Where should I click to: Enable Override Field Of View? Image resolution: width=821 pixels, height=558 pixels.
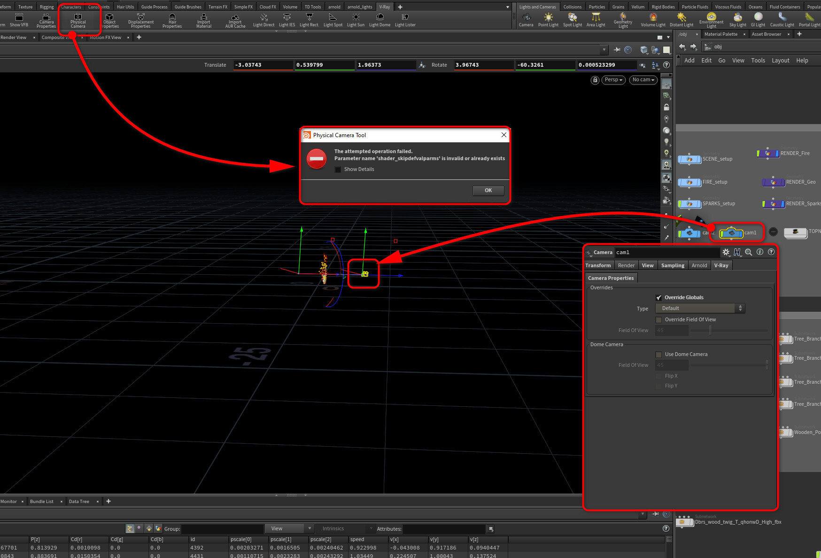click(658, 320)
